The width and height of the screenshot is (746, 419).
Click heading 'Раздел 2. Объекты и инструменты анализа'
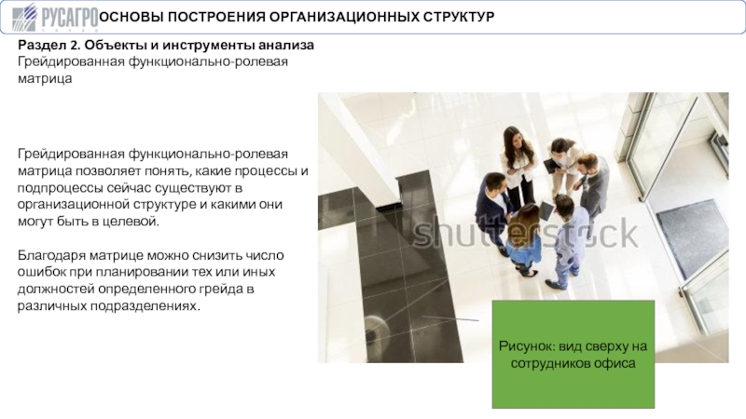[x=166, y=45]
